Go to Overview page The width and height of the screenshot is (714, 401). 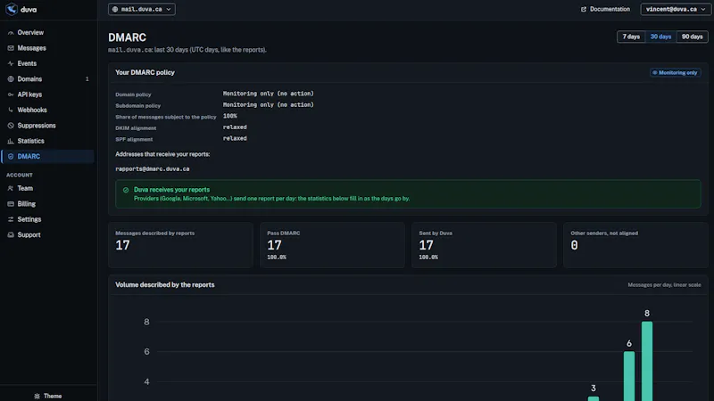coord(48,33)
